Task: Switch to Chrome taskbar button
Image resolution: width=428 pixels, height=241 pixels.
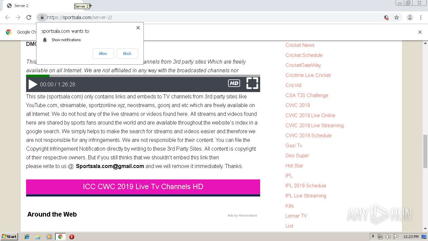Action: click(60, 237)
